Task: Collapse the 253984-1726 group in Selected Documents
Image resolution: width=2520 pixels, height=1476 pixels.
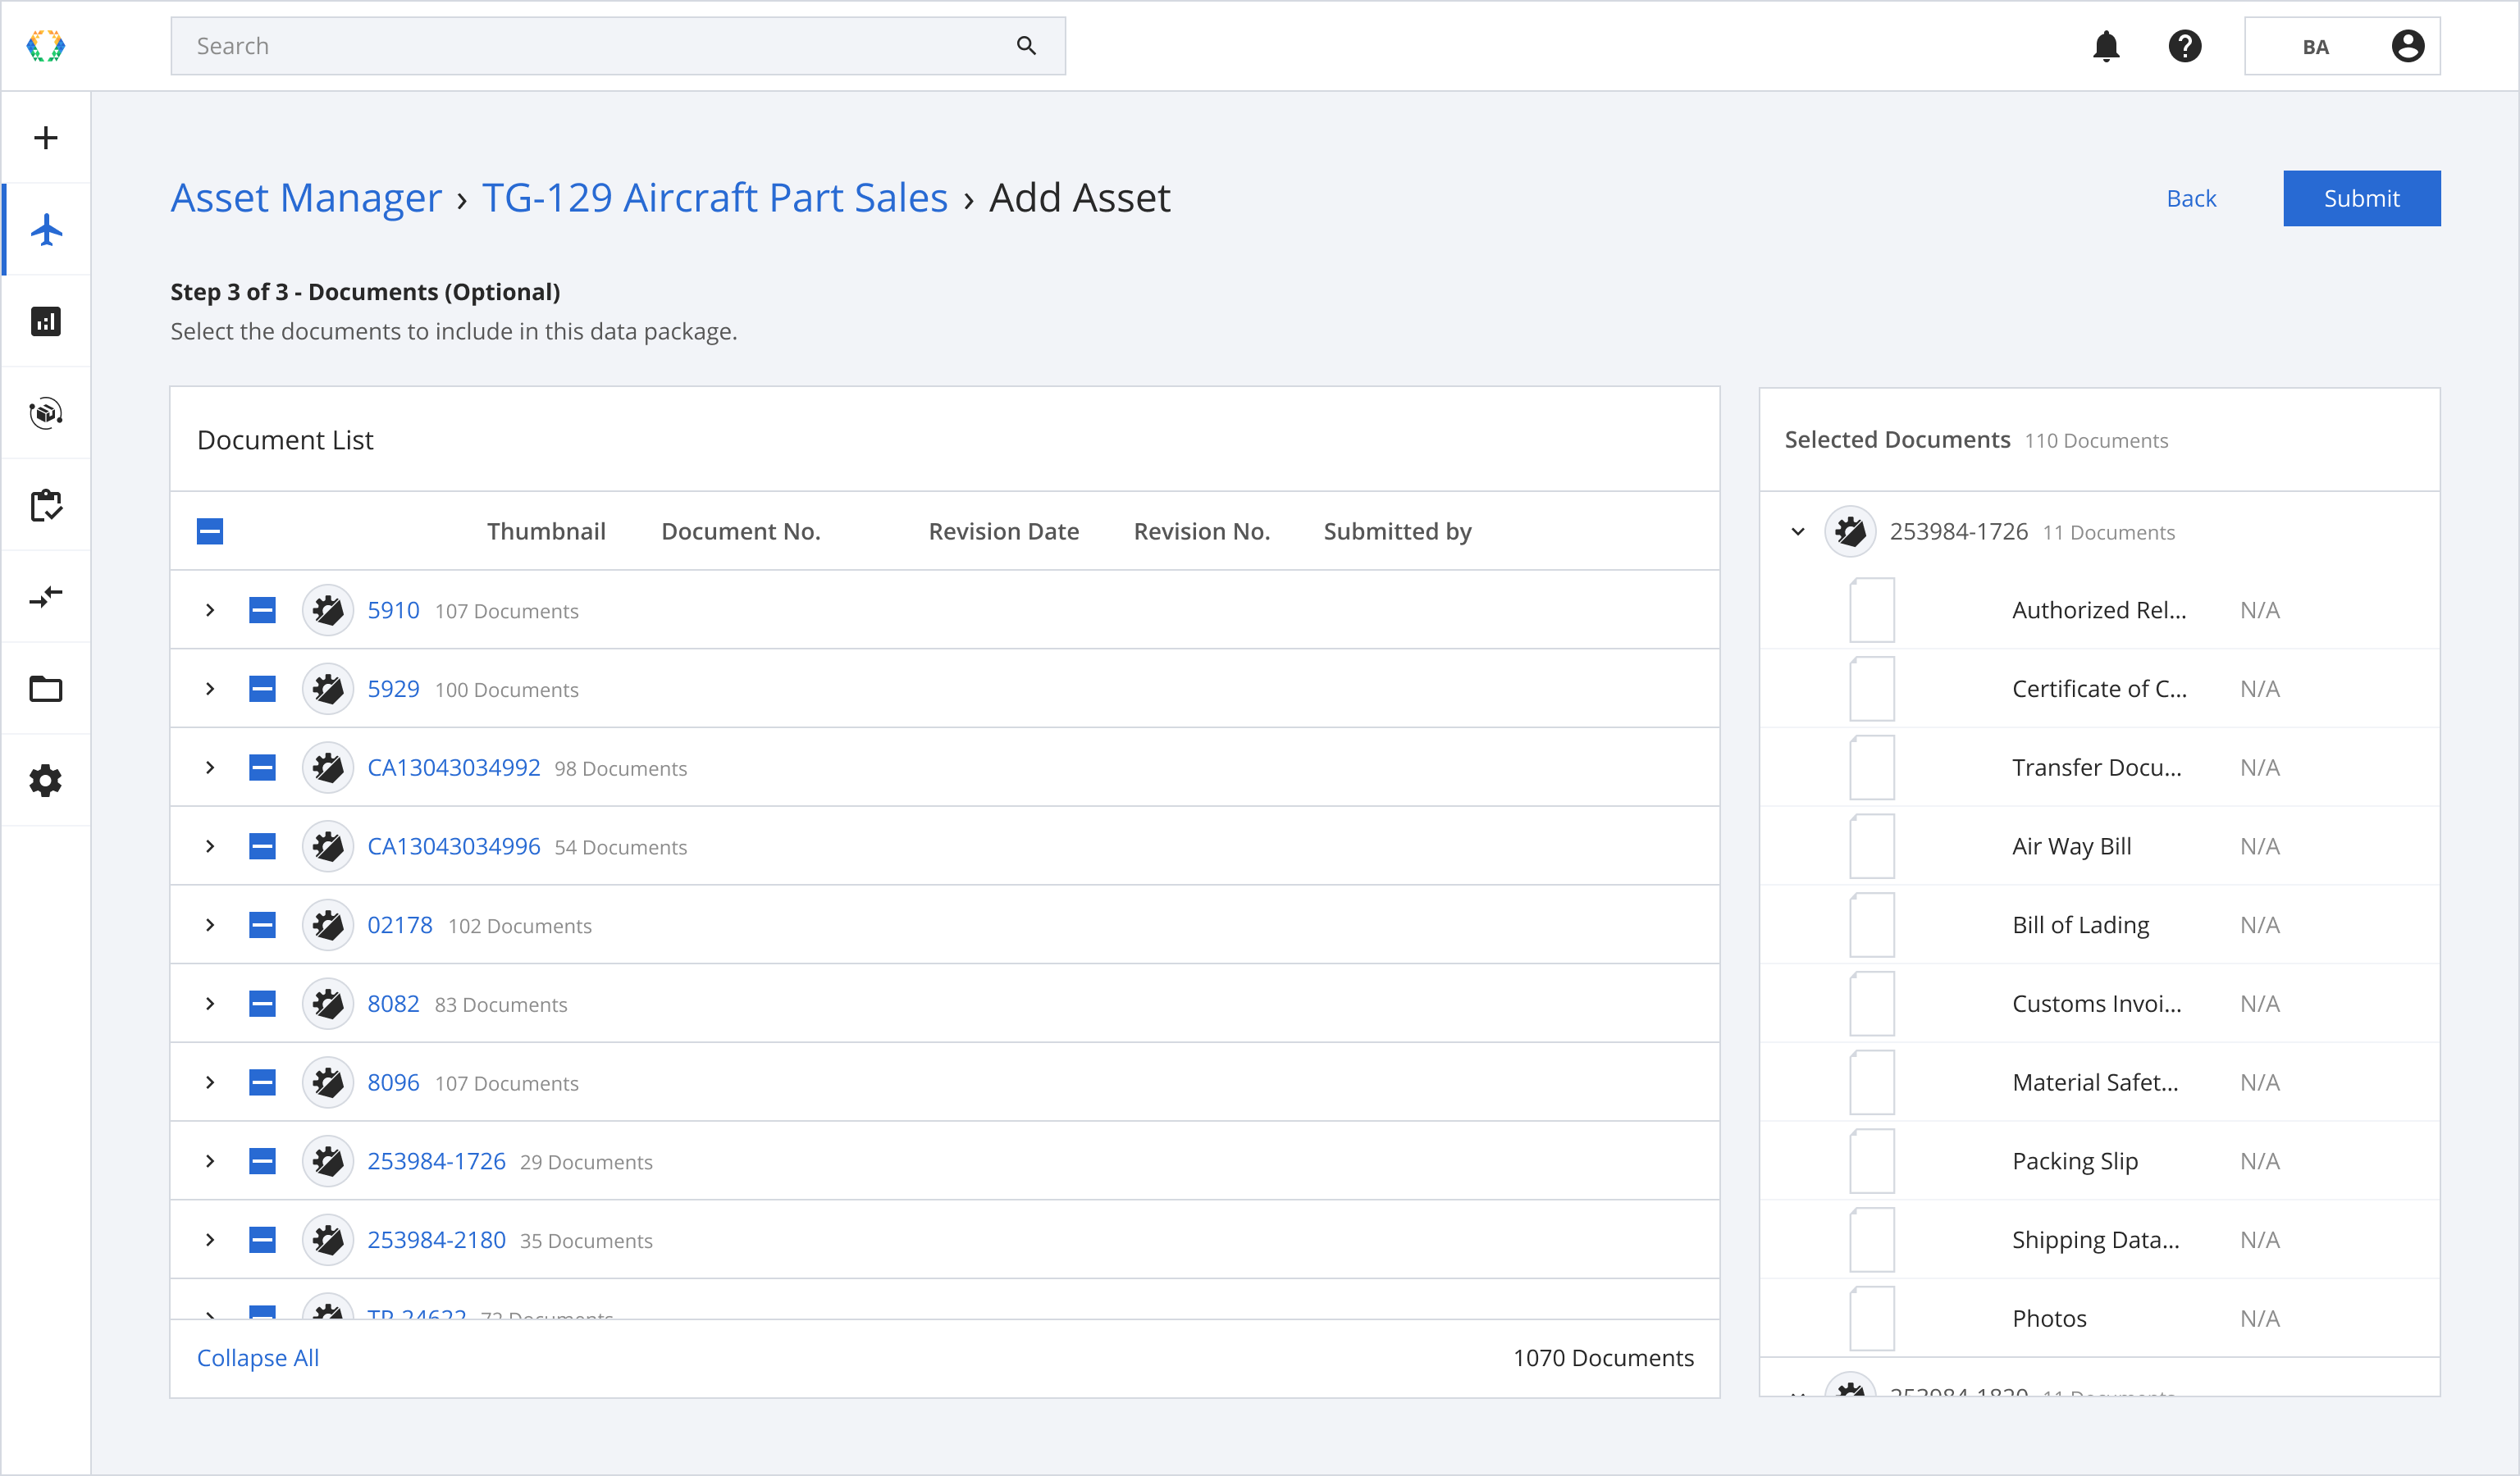Action: [1798, 531]
